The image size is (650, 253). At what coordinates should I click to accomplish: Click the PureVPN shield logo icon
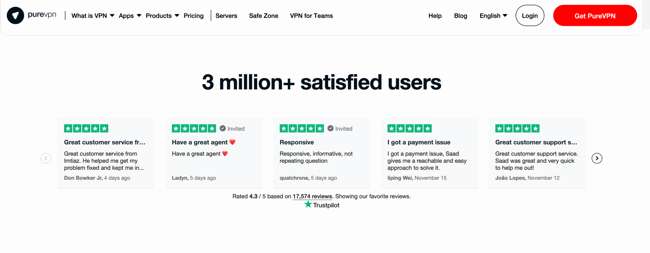[x=15, y=16]
